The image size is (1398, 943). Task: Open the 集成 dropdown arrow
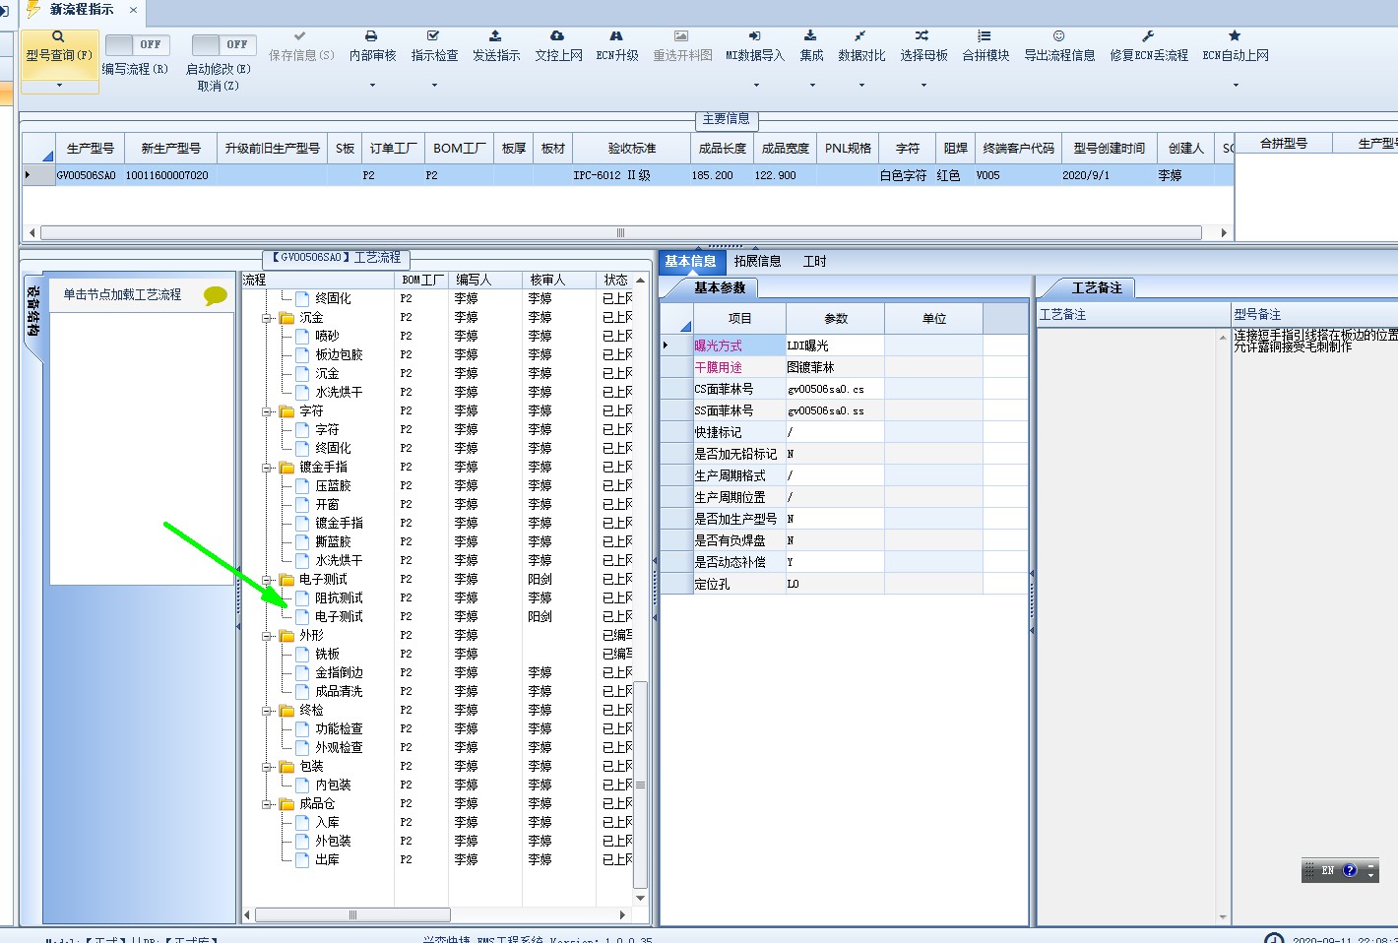[811, 86]
